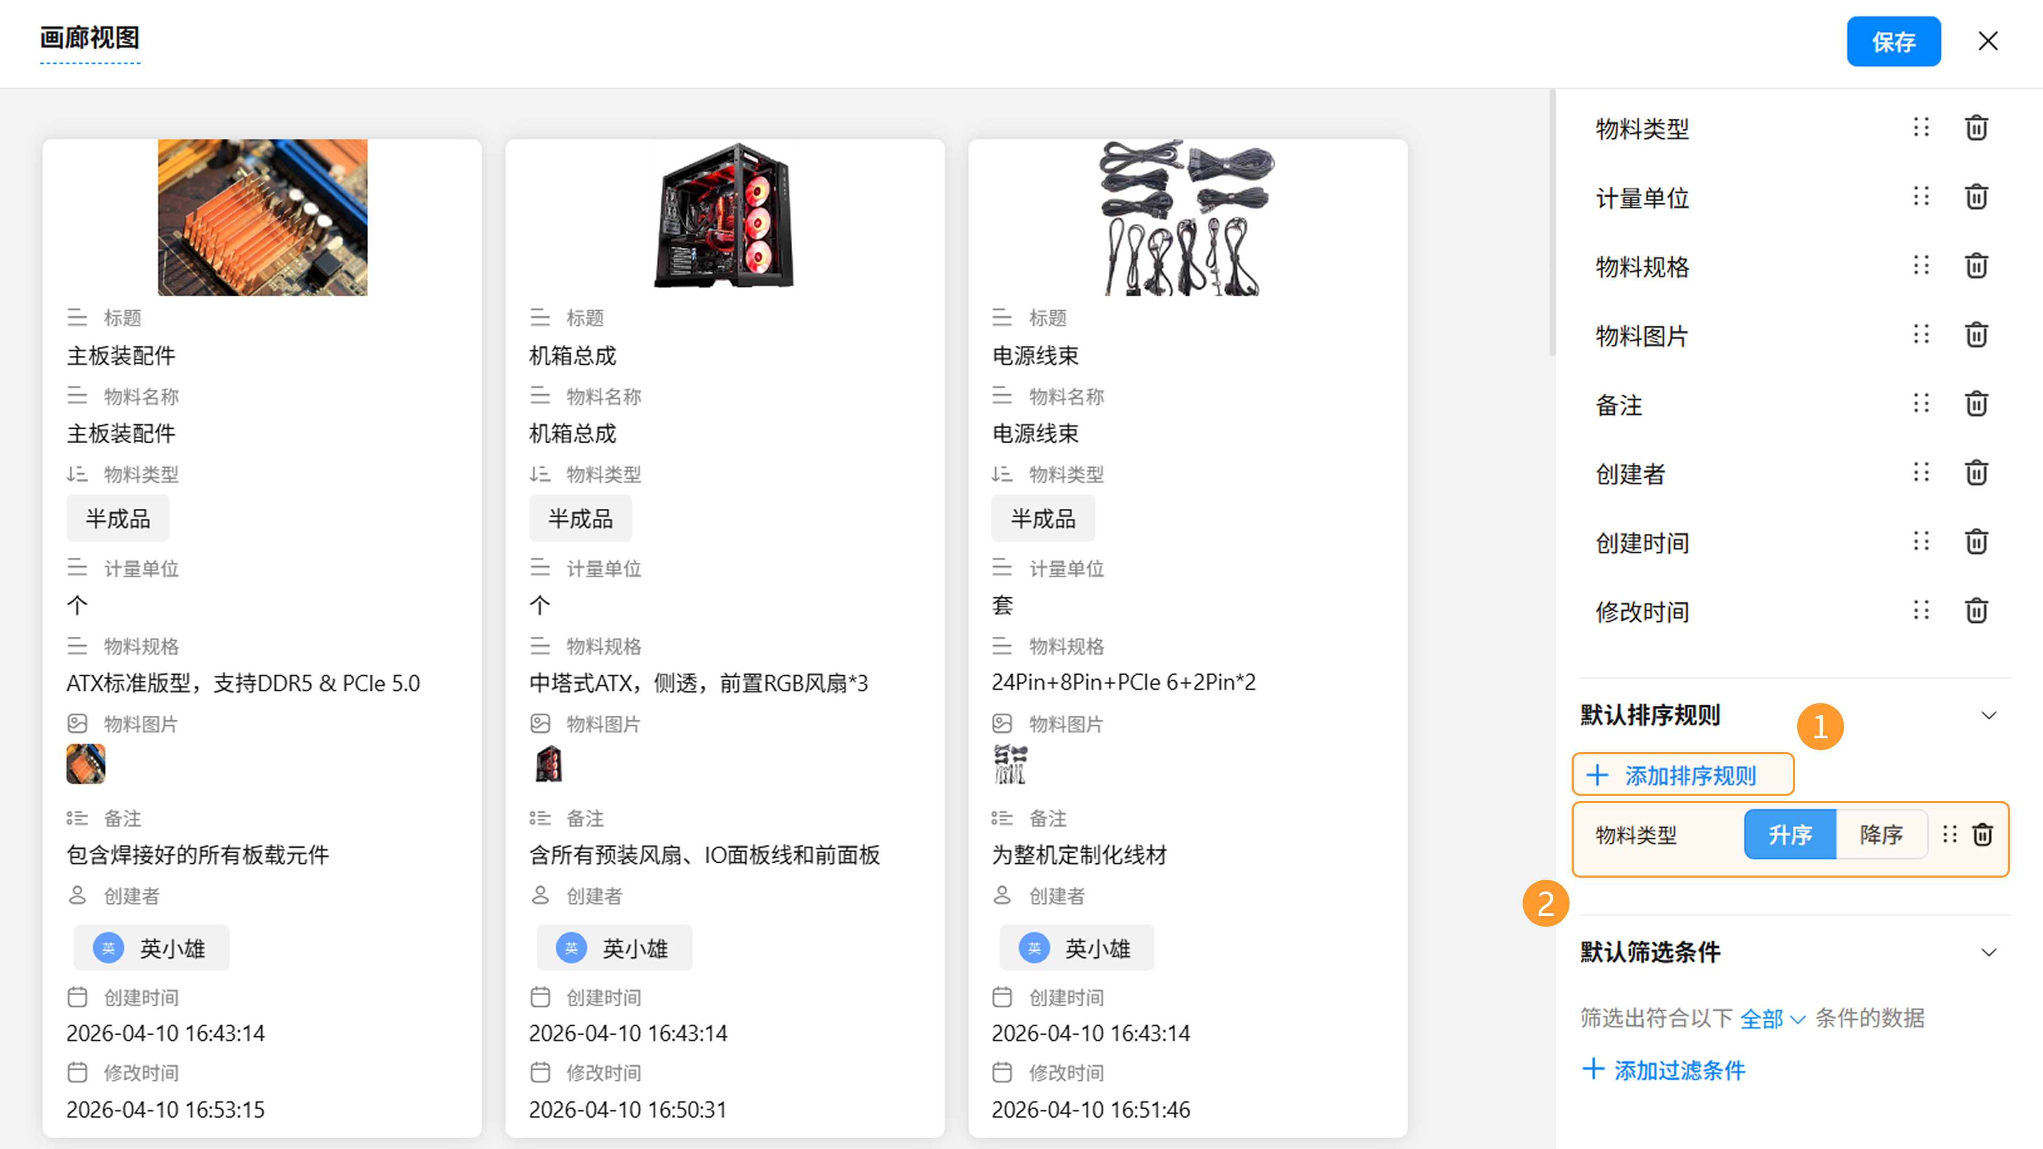Switch sort order to 降序
Image resolution: width=2043 pixels, height=1149 pixels.
(1880, 834)
